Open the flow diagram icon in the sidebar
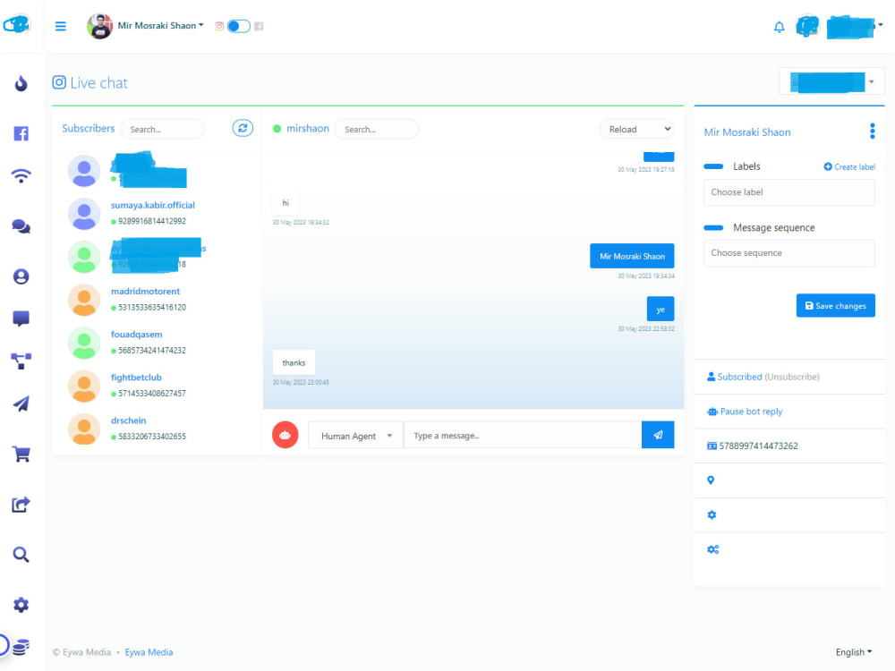Viewport: 895px width, 671px height. (x=21, y=361)
